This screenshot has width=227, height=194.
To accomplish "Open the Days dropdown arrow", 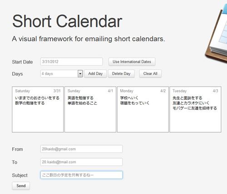I will click(80, 74).
